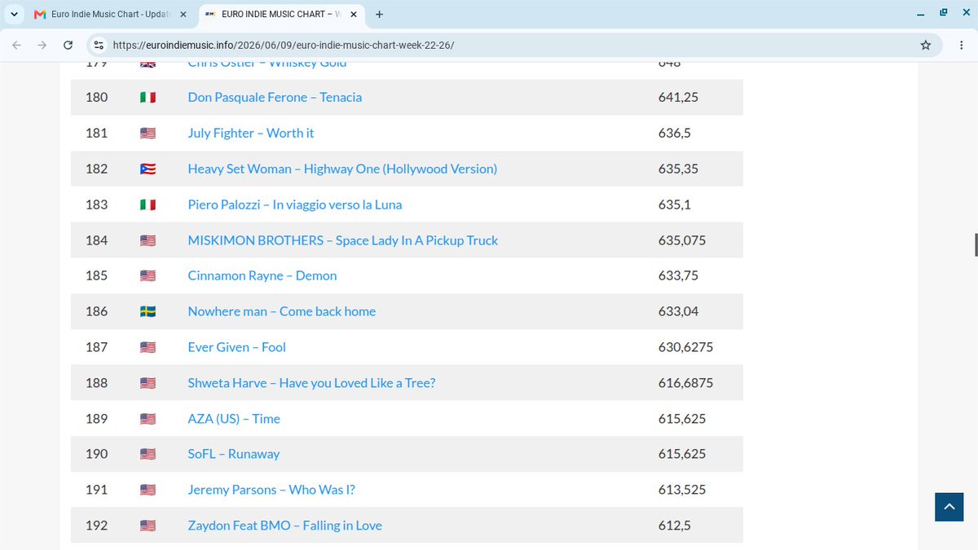The image size is (978, 550).
Task: Click the Italy flag in row 180
Action: [x=148, y=98]
